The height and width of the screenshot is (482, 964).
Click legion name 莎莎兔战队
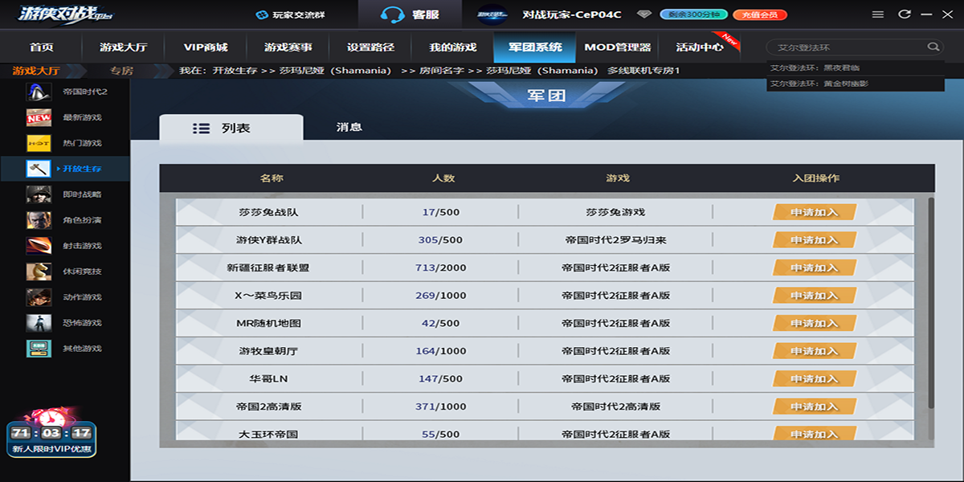coord(268,212)
